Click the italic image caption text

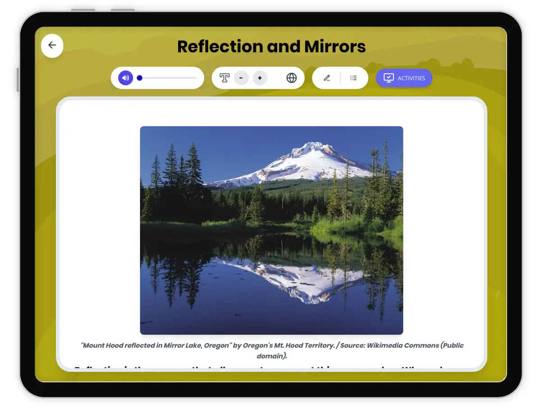pos(271,350)
